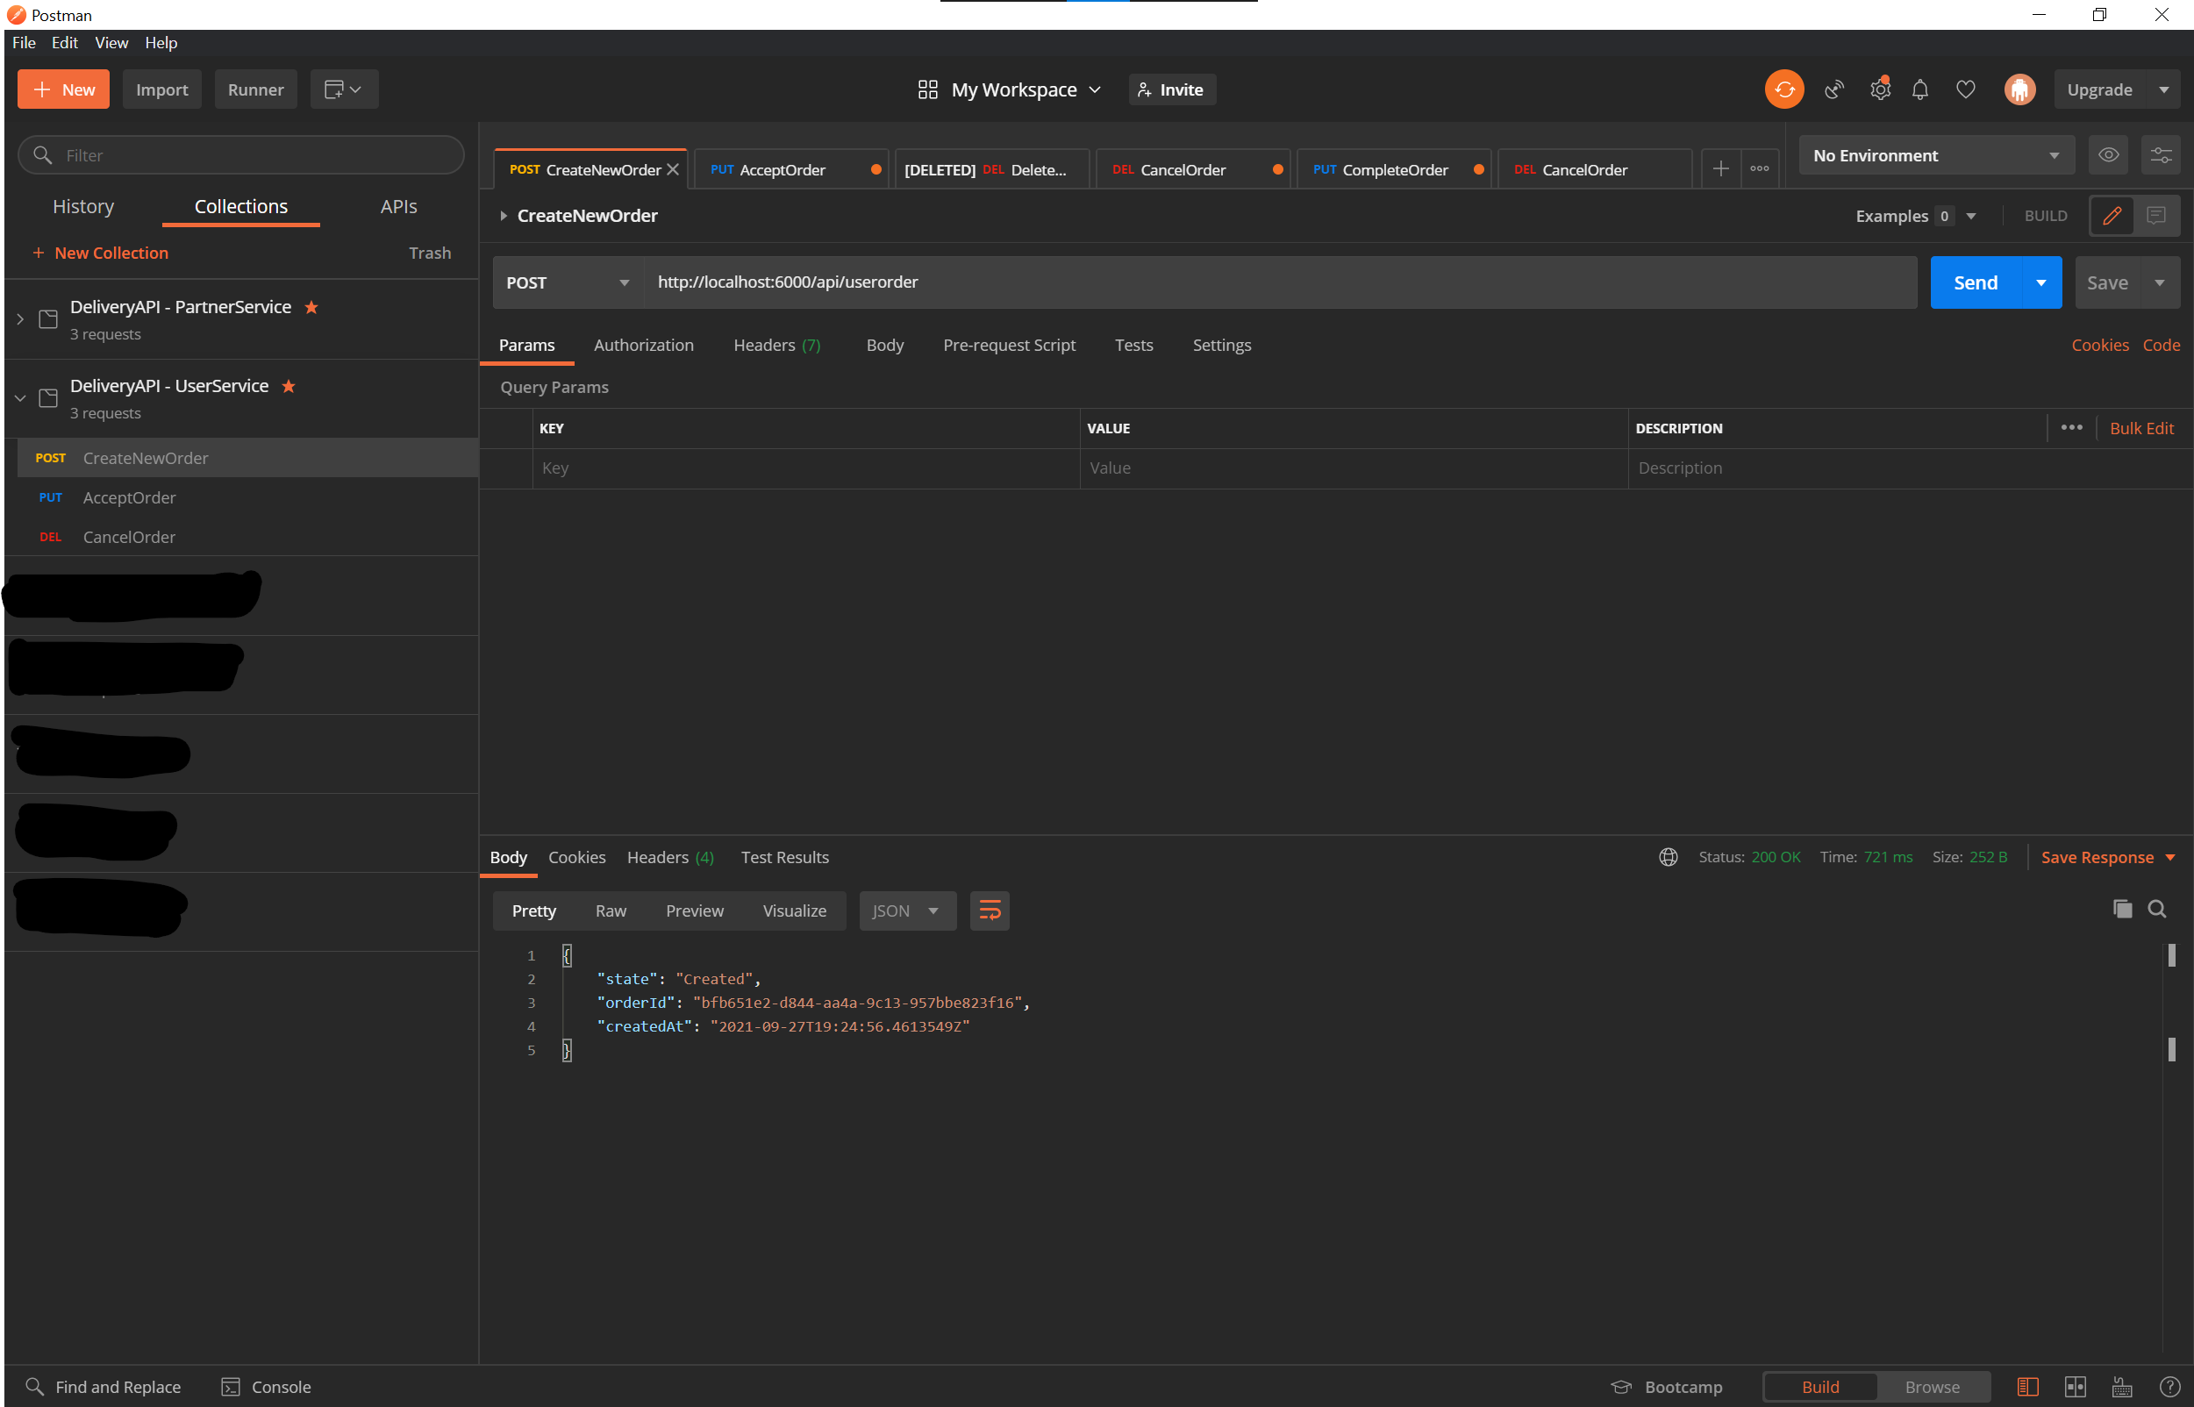
Task: Click the Postman Runner icon
Action: coord(256,88)
